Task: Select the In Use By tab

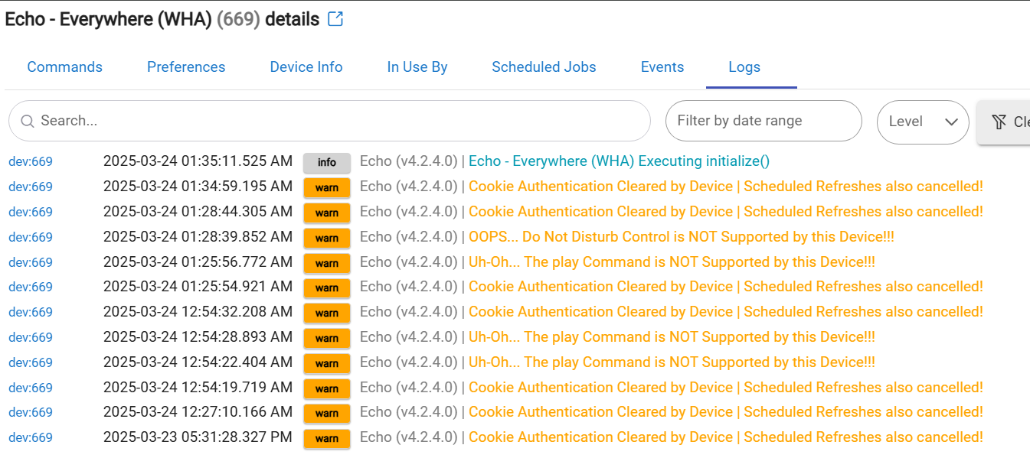Action: 417,67
